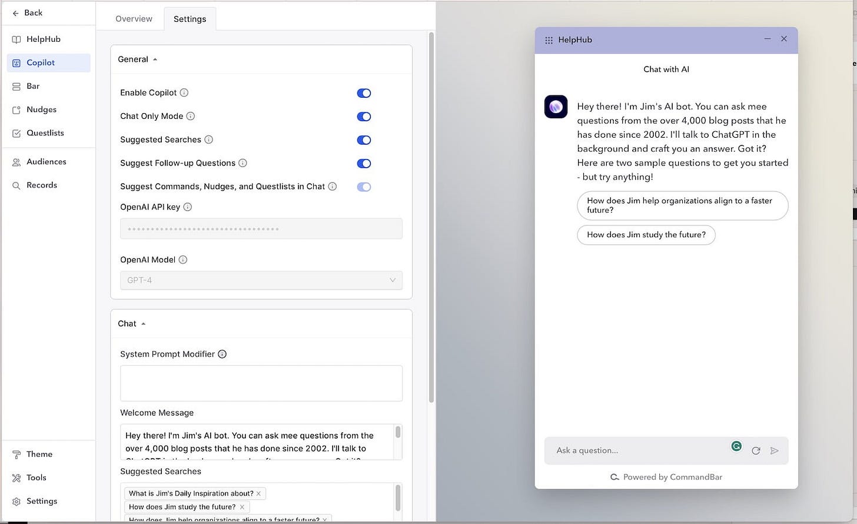Screen dimensions: 857x524
Task: Open the Questlists checklist icon
Action: [x=16, y=134]
